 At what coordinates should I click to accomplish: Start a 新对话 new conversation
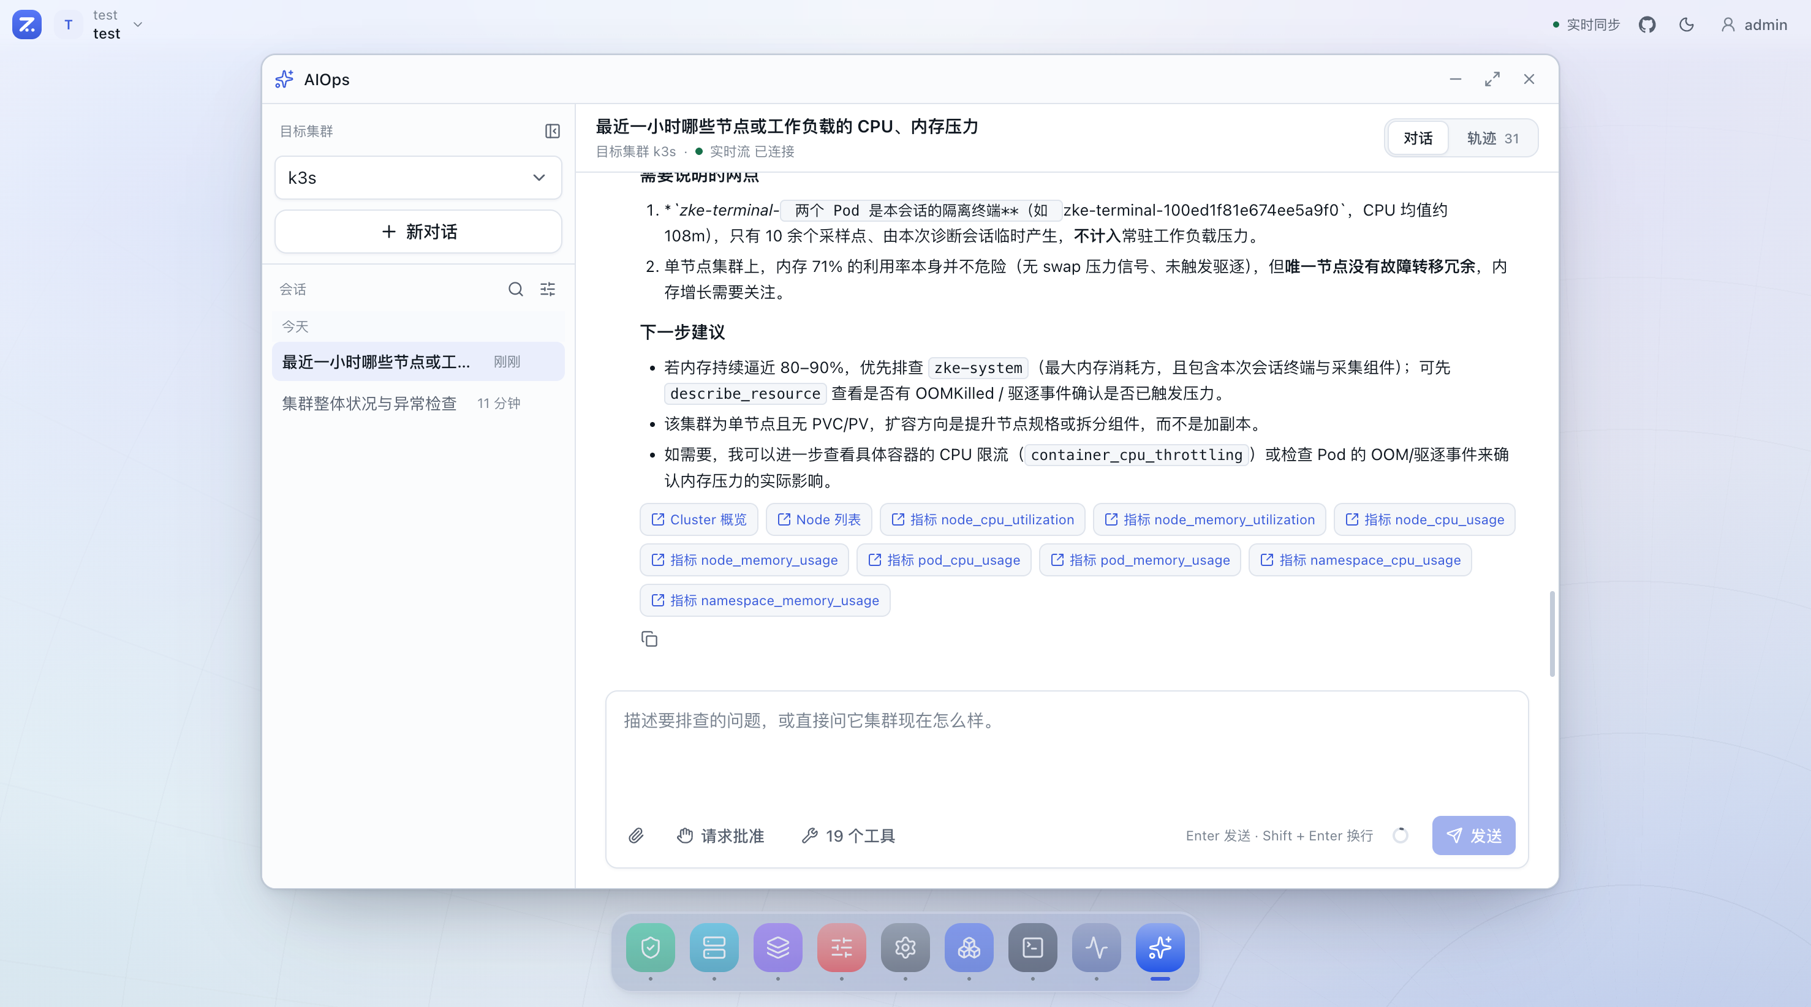pyautogui.click(x=418, y=232)
